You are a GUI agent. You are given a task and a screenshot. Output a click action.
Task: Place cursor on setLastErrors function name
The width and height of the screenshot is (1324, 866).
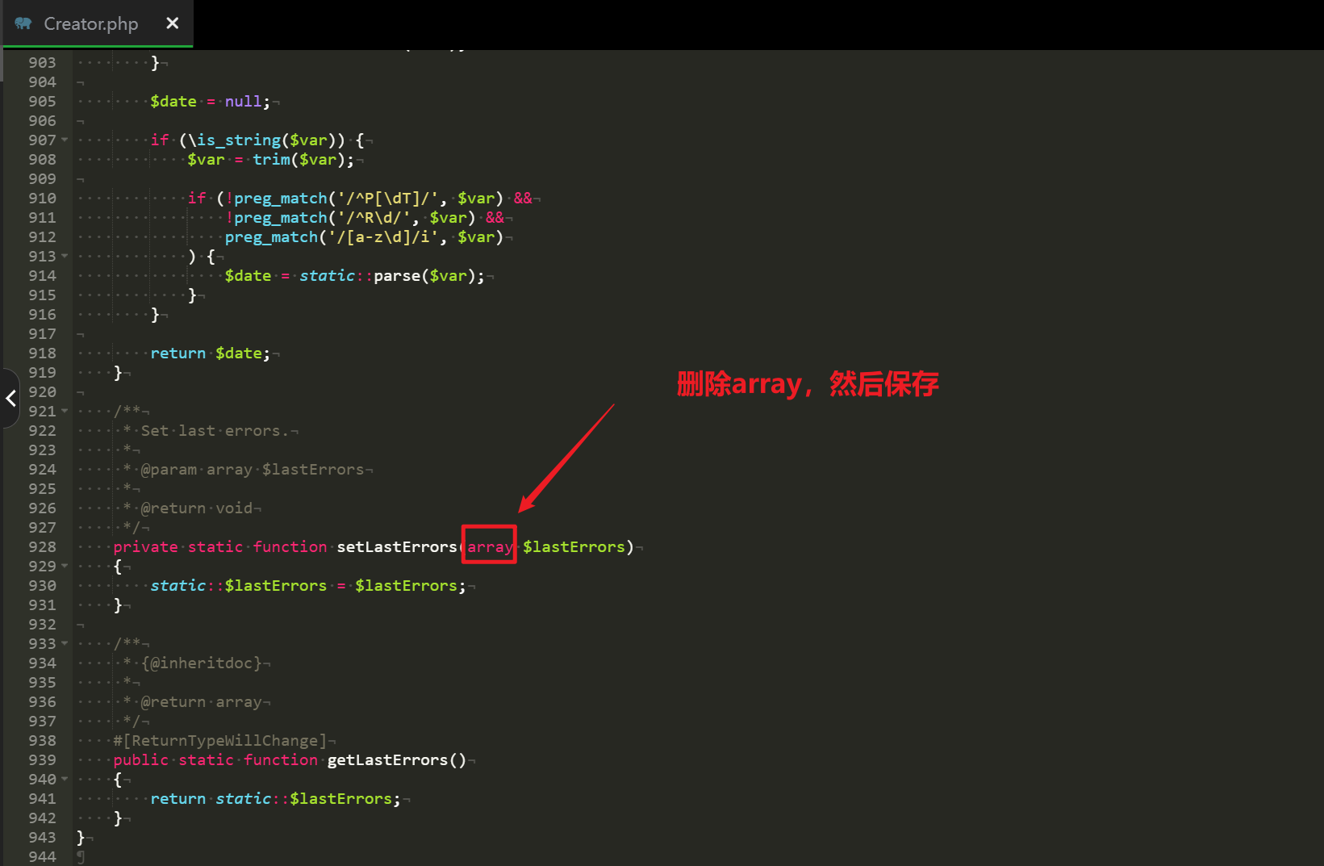point(396,547)
